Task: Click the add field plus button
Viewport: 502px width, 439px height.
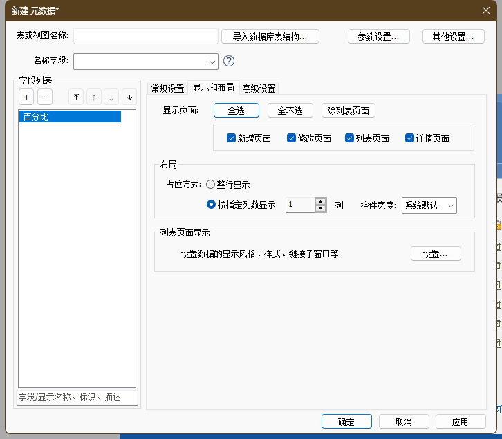Action: pos(26,97)
